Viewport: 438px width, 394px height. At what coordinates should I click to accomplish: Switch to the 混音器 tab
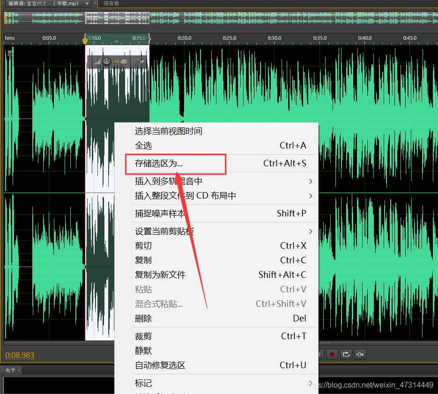pos(111,3)
